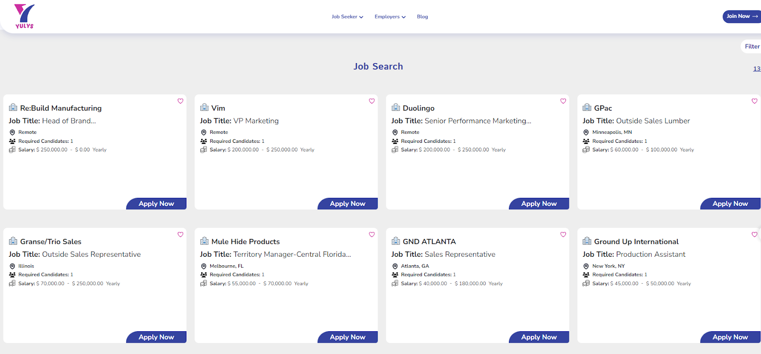
Task: Select job title Head of Brand...
Action: coord(69,121)
